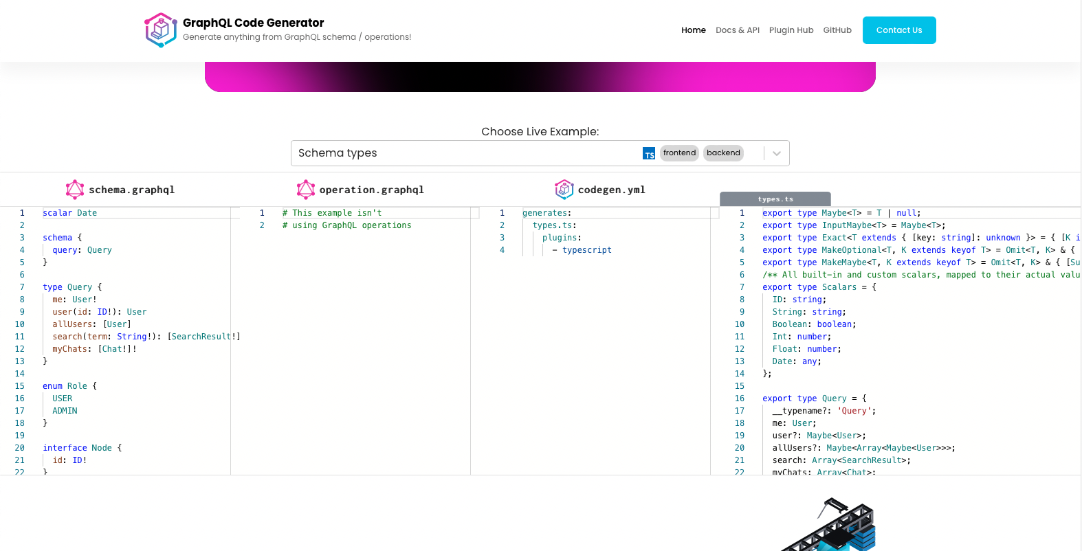Screen dimensions: 1082x551
Task: Click the 'Choose Live Example:' label
Action: tap(540, 131)
